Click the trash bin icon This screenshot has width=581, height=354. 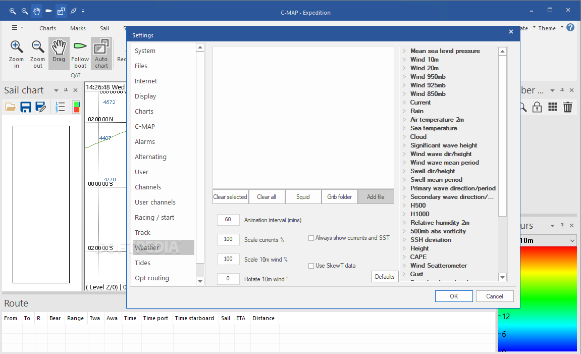coord(568,107)
